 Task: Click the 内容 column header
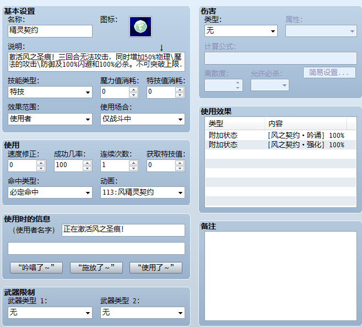click(305, 124)
